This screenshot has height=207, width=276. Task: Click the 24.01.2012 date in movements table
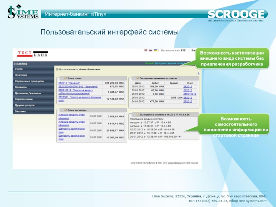pyautogui.click(x=138, y=101)
